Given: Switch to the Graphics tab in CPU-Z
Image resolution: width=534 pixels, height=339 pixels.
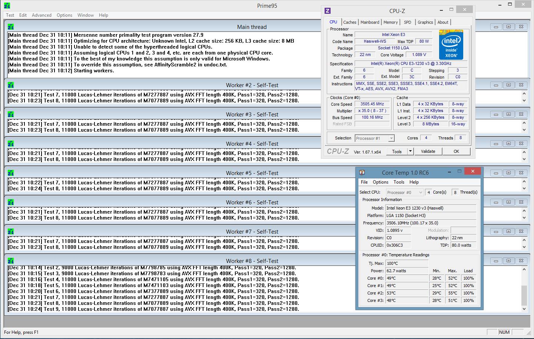Looking at the screenshot, I should (x=425, y=22).
